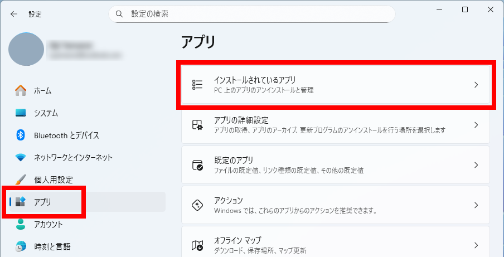Click the search magnifier icon

[119, 14]
